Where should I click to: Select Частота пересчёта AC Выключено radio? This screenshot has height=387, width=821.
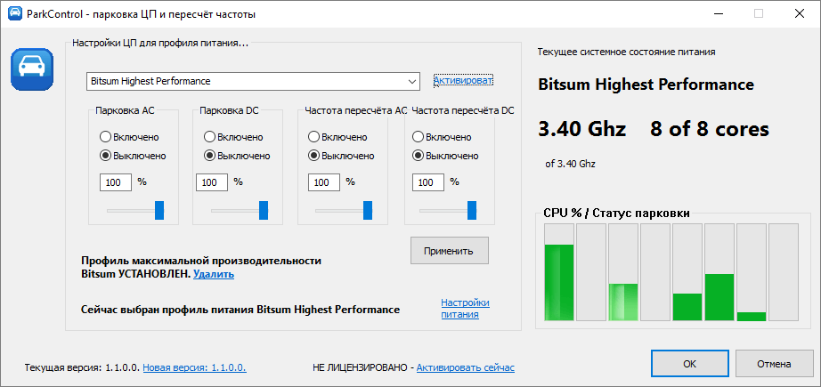[341, 156]
